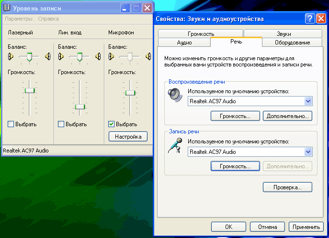Click Лин. вход balance slider thumb
This screenshot has height=238, width=329.
click(79, 57)
